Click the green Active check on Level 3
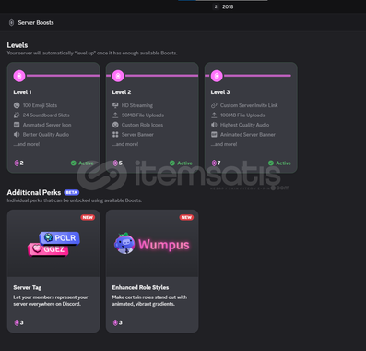366x351 pixels. coord(271,163)
